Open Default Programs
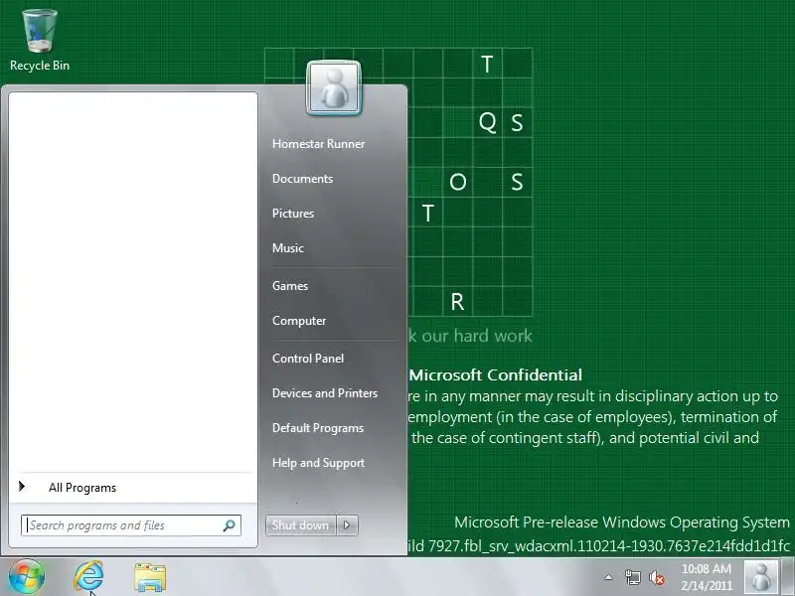The width and height of the screenshot is (795, 596). click(x=318, y=428)
